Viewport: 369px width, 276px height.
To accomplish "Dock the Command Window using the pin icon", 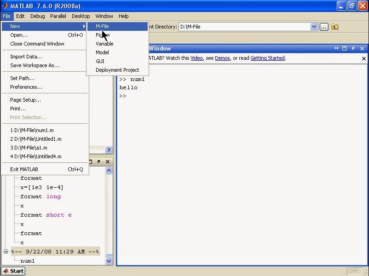I will 336,48.
